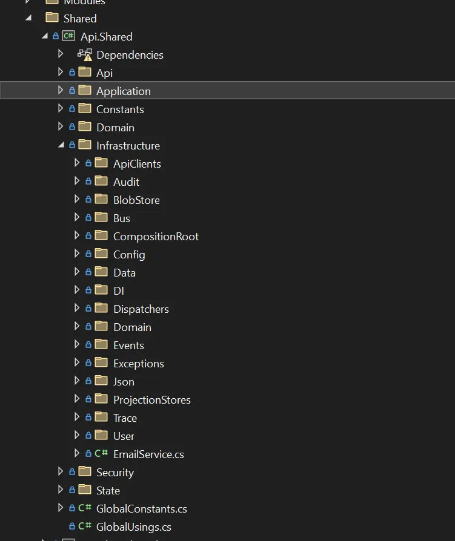Screen dimensions: 455x541
Task: Select the BlobStore folder label
Action: (x=136, y=200)
